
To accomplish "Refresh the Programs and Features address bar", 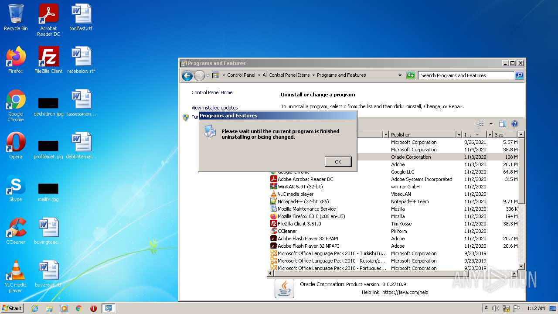I will tap(411, 75).
